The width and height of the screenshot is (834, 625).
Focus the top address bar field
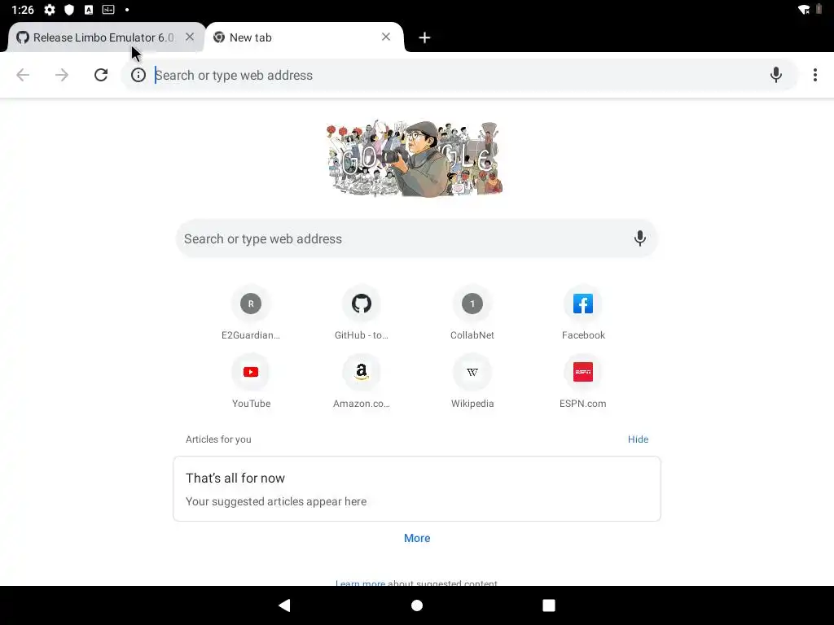click(459, 75)
